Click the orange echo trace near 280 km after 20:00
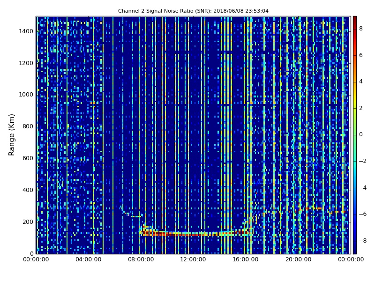This screenshot has width=375, height=281. [313, 208]
